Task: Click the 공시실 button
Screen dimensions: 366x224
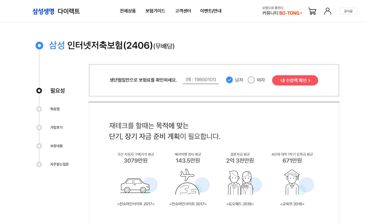Action: coord(348,11)
